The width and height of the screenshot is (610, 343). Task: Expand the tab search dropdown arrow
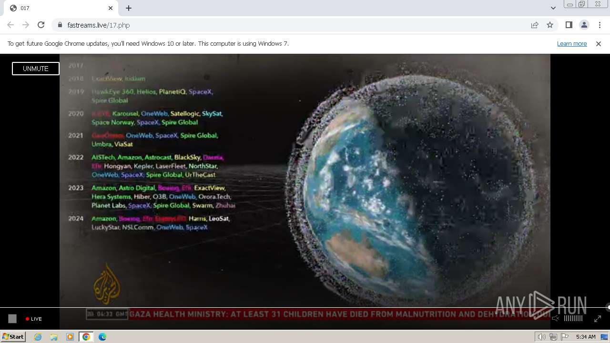(x=553, y=8)
